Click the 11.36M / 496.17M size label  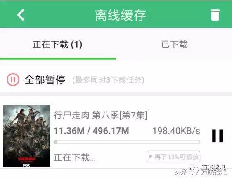tap(91, 131)
